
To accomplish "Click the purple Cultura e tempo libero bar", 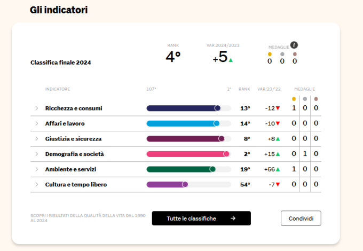I will pyautogui.click(x=165, y=185).
